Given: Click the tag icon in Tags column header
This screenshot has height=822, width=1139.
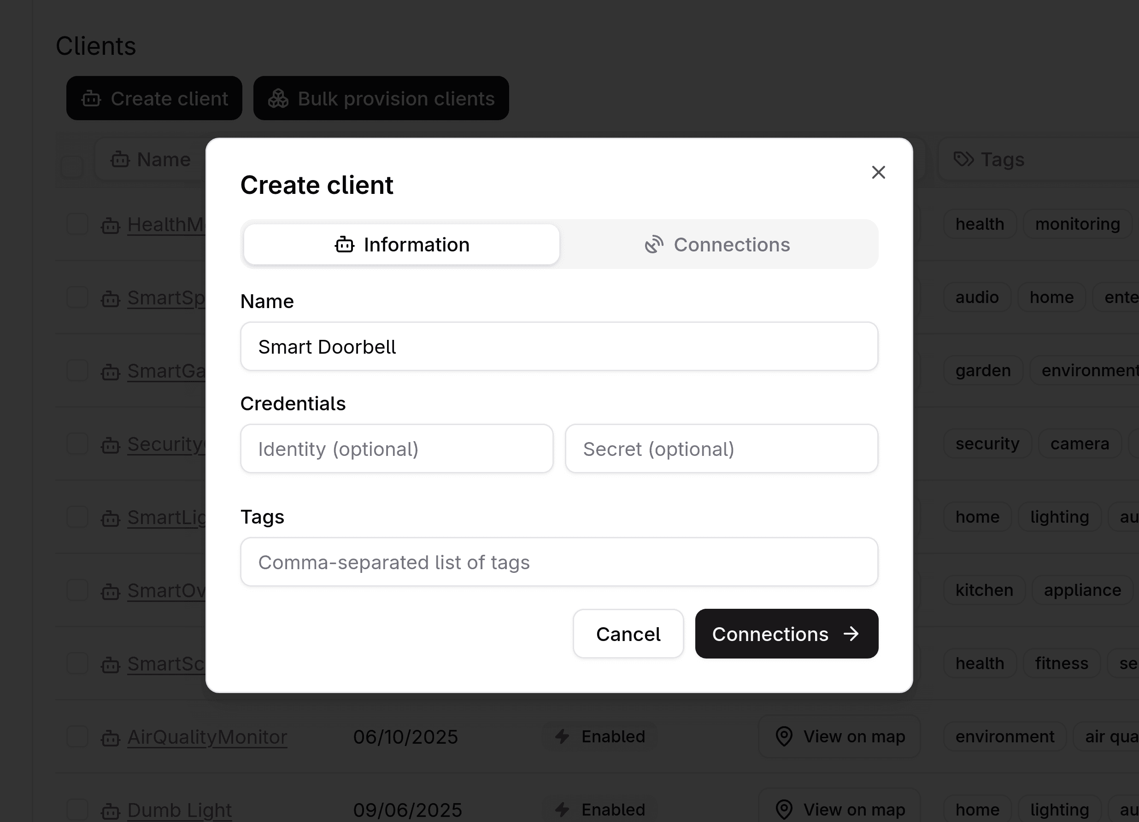Looking at the screenshot, I should point(963,160).
